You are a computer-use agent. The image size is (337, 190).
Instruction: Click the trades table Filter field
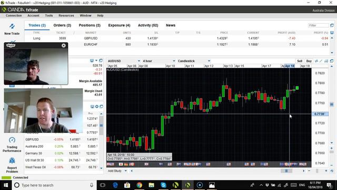318,25
